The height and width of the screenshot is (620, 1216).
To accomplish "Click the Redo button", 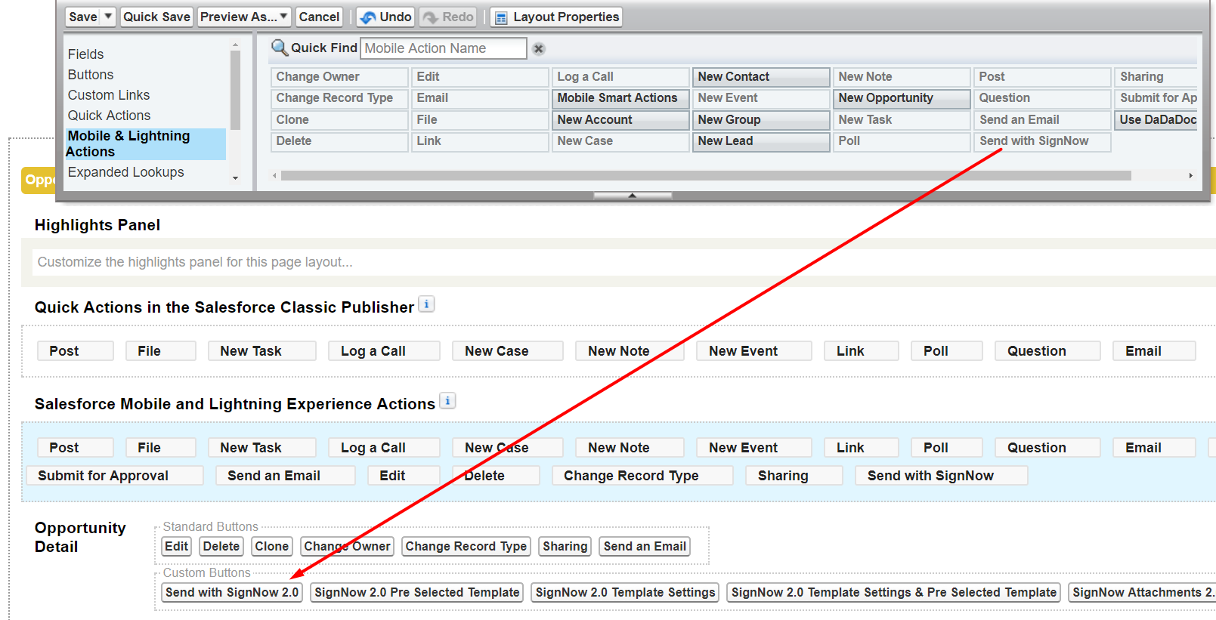I will pyautogui.click(x=448, y=17).
